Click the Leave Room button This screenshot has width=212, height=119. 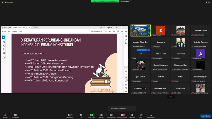205,116
